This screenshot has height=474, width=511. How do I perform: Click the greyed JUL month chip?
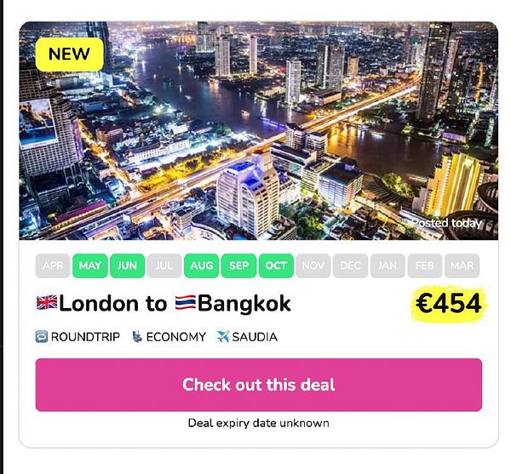[164, 266]
